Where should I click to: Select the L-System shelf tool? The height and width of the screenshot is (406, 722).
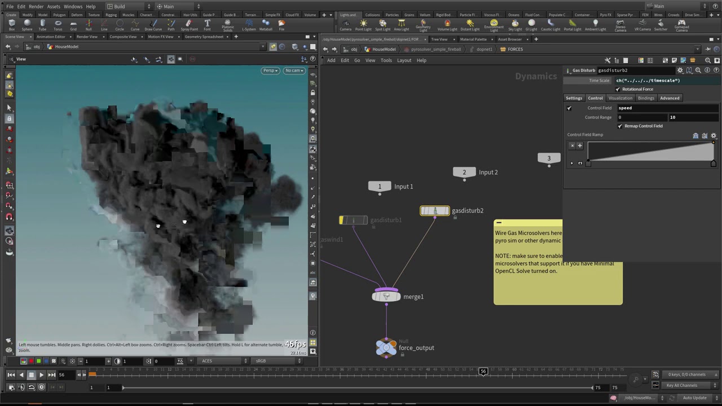[x=249, y=25]
